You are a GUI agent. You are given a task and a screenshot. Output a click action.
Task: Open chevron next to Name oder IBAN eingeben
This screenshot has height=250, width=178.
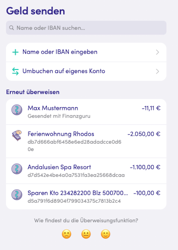[x=158, y=52]
